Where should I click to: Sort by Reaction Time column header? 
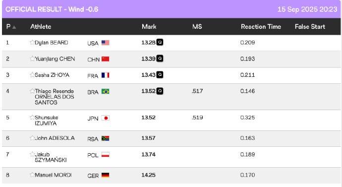tap(261, 27)
